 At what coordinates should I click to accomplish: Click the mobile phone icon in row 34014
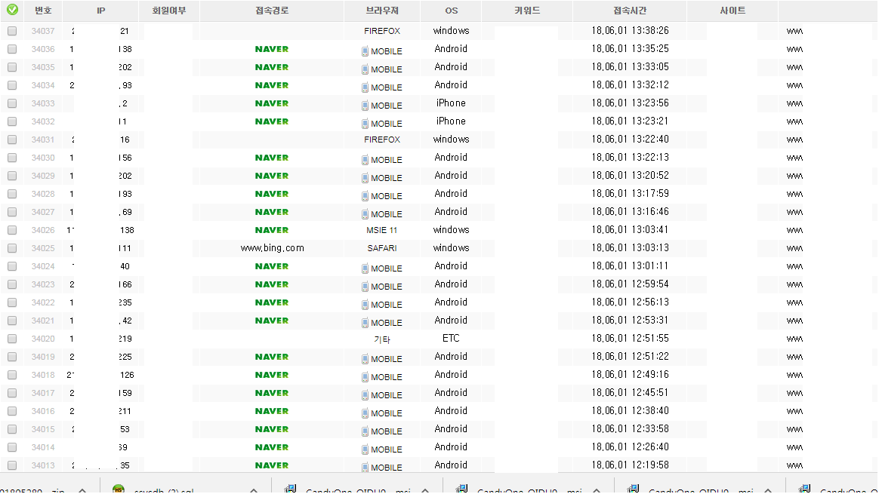[x=365, y=450]
